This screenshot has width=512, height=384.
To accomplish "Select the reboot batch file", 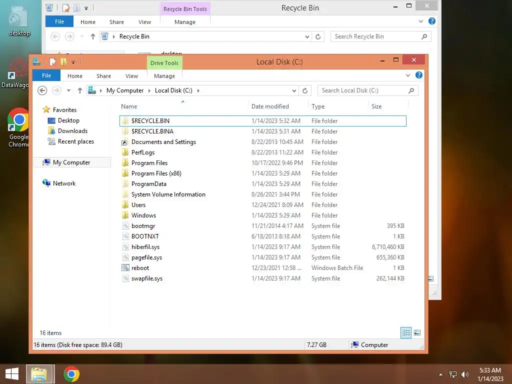I will click(x=140, y=268).
